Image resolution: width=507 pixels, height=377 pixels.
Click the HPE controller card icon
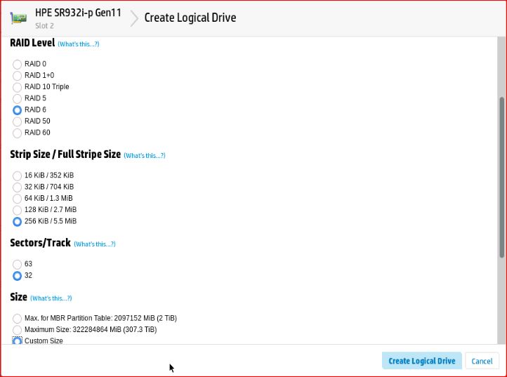[x=18, y=18]
